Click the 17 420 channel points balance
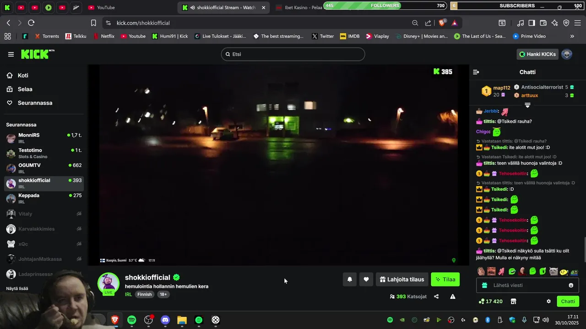The image size is (586, 329). pos(490,301)
